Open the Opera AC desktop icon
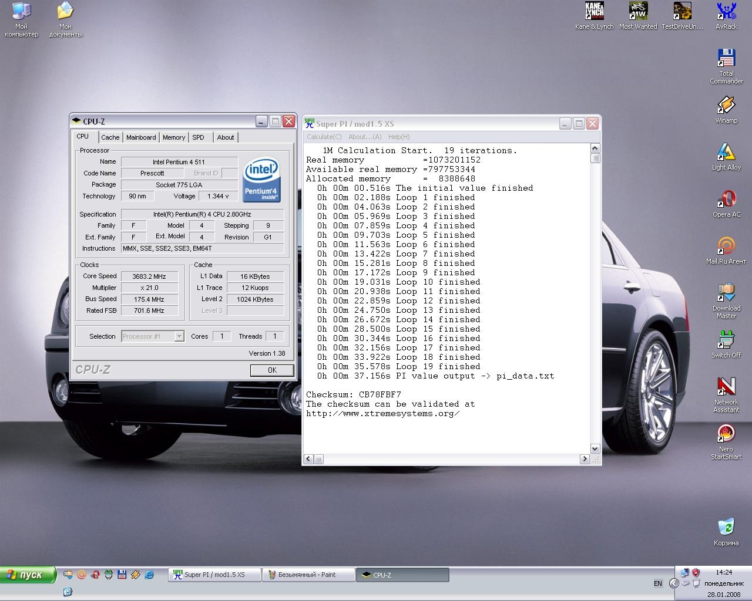752x601 pixels. pos(726,204)
